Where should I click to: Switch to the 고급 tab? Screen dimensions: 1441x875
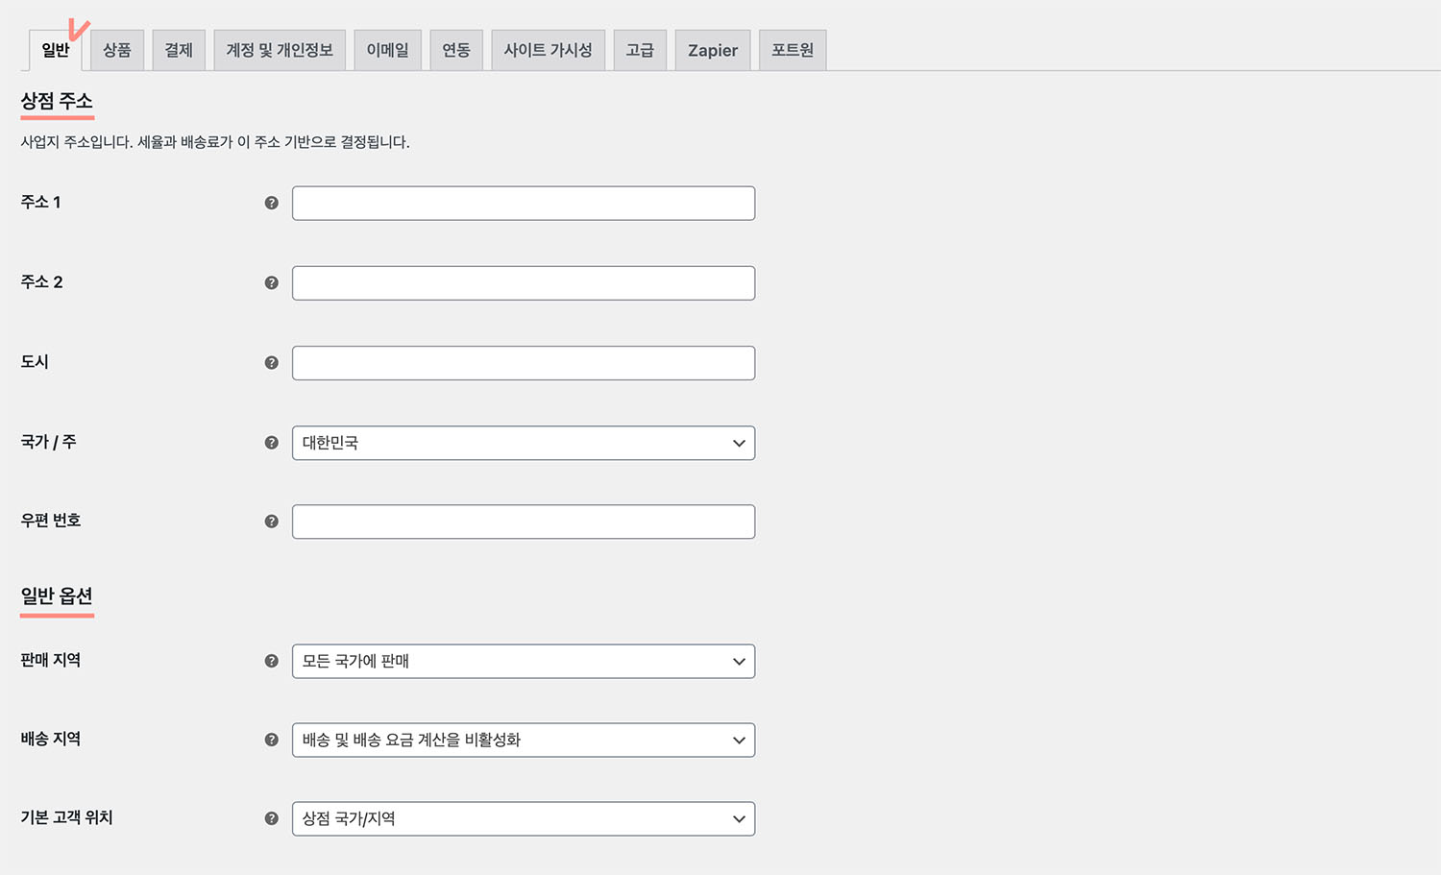pyautogui.click(x=640, y=50)
